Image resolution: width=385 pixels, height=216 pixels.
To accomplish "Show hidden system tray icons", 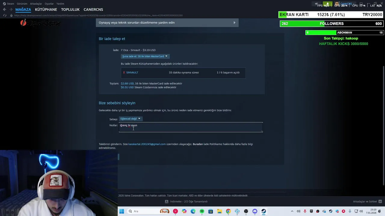I will [x=292, y=211].
